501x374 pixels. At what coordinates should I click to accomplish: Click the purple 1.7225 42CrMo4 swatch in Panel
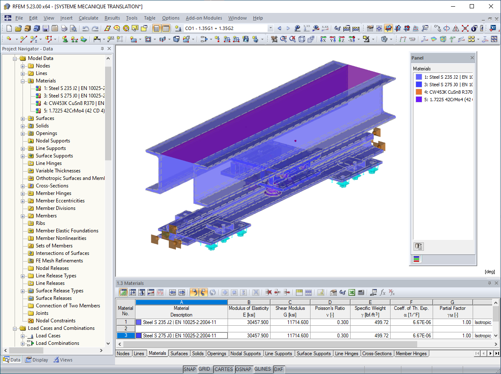click(x=419, y=100)
